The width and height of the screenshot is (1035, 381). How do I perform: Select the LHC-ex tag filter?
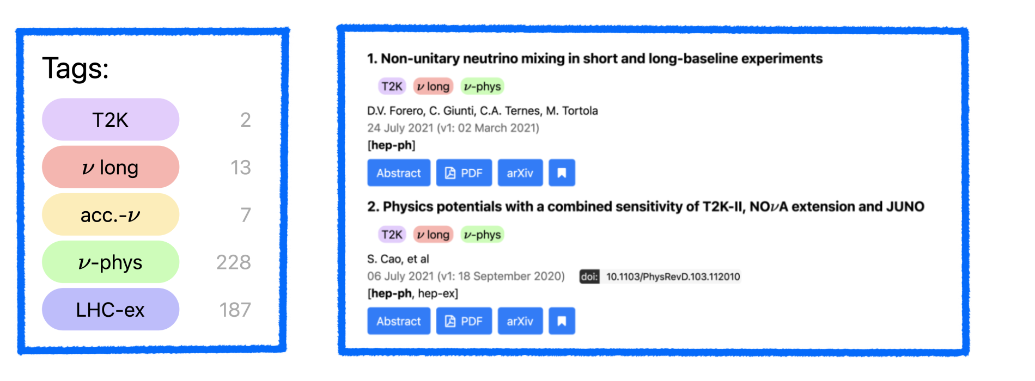click(x=111, y=310)
